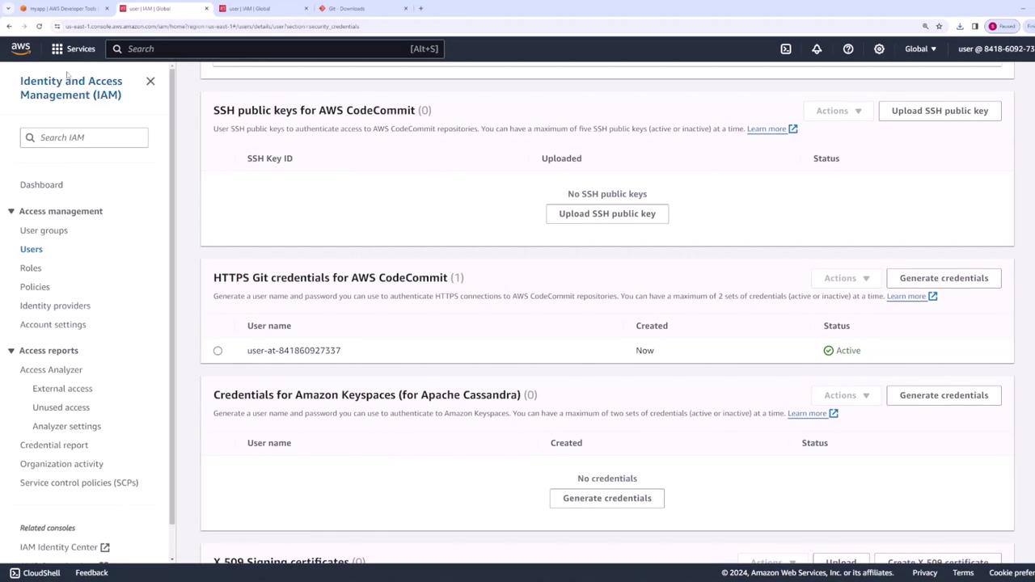1035x582 pixels.
Task: Open IAM Identity Center external link icon
Action: point(105,547)
